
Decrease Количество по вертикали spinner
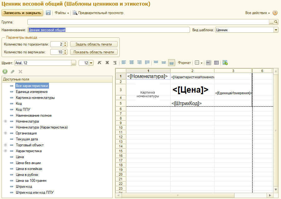point(65,53)
